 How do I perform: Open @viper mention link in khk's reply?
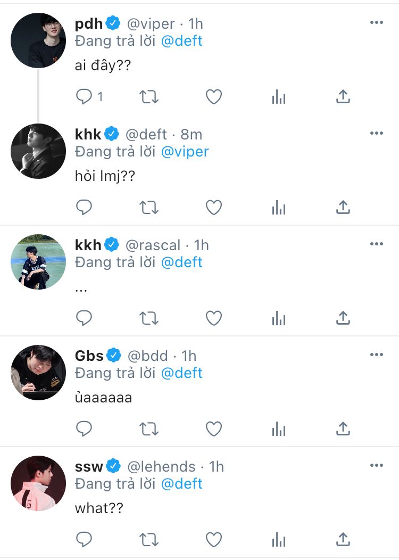185,152
